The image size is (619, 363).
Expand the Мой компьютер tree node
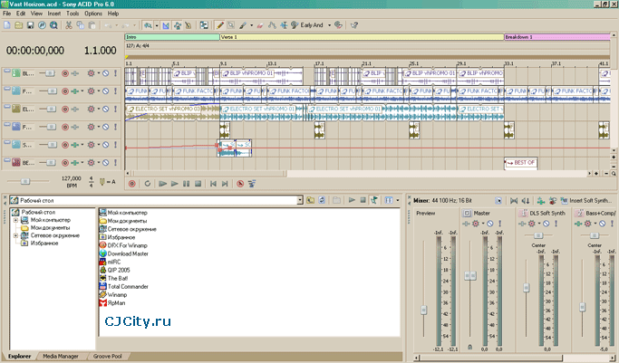(15, 220)
